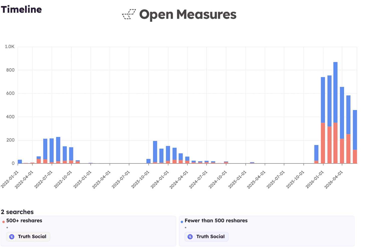365x247 pixels.
Task: Click Truth Social icon under Fewer than 500 reshares
Action: 190,236
